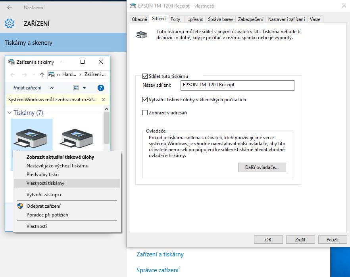
Task: Choose Předvolby tisku from context menu
Action: coord(67,175)
